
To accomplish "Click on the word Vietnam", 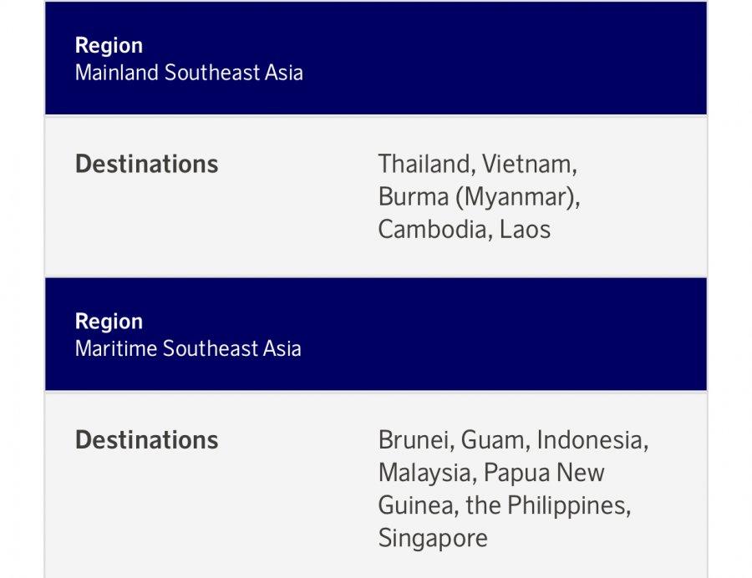I will 528,164.
